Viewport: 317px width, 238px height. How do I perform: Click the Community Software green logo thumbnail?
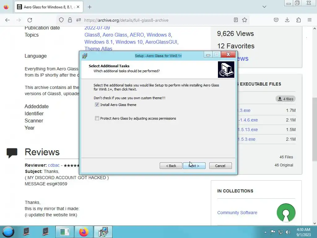point(286,213)
